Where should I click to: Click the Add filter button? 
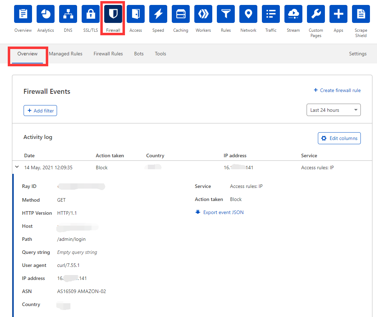point(40,111)
